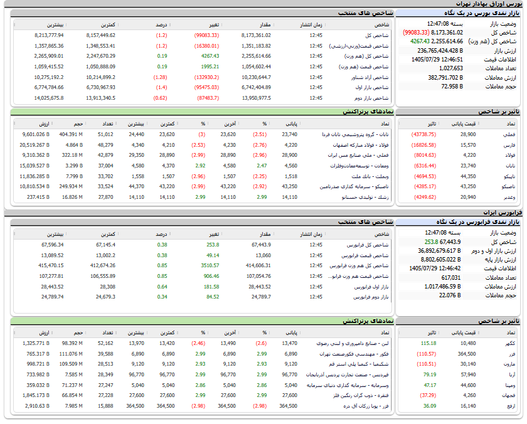Open the فزر - پویا زرکان آق دره symbol
Viewport: 527px width, 424px height.
pyautogui.click(x=366, y=406)
